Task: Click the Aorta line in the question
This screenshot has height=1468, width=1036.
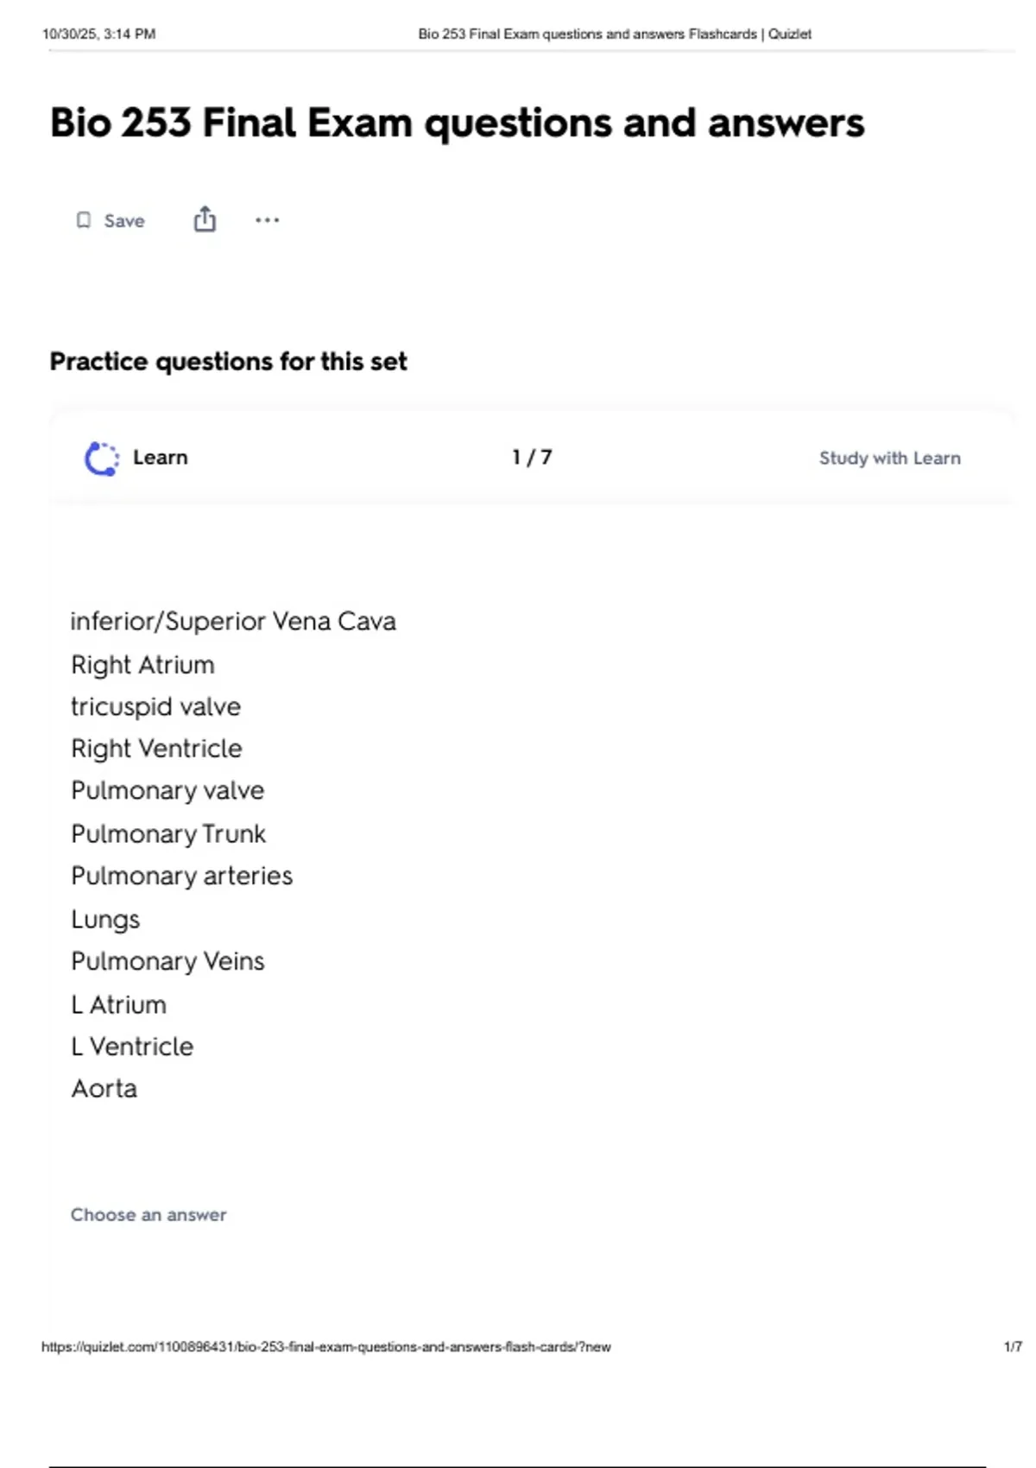Action: tap(104, 1089)
